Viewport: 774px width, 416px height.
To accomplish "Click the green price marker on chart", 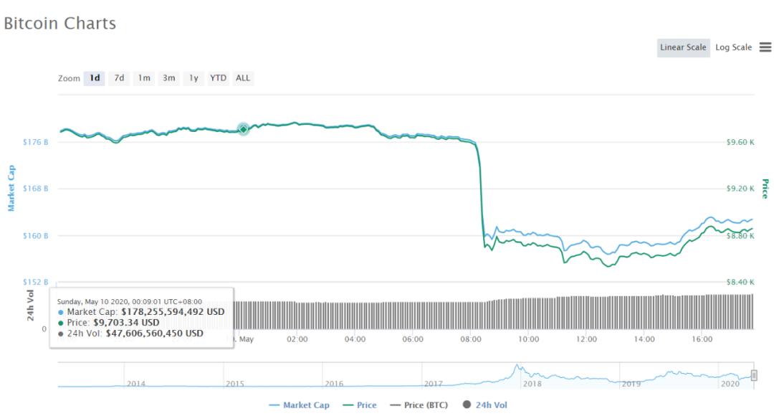I will point(243,129).
